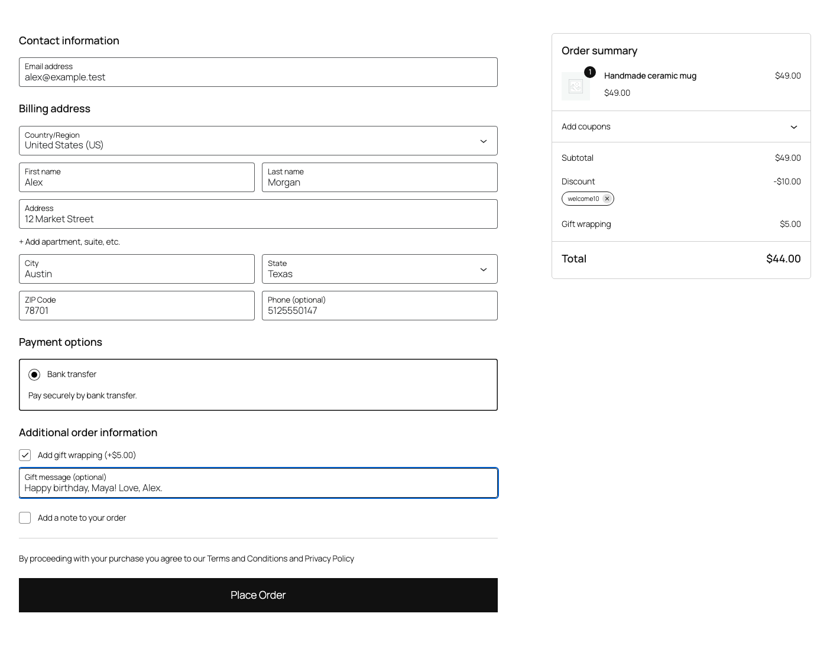The width and height of the screenshot is (830, 662).
Task: Click the $44.00 total amount
Action: click(x=783, y=259)
